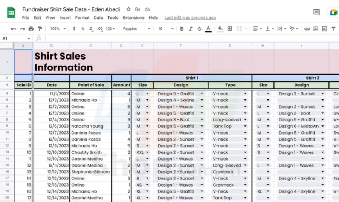Toggle Strikethrough formatting
This screenshot has height=202, width=339.
click(199, 29)
